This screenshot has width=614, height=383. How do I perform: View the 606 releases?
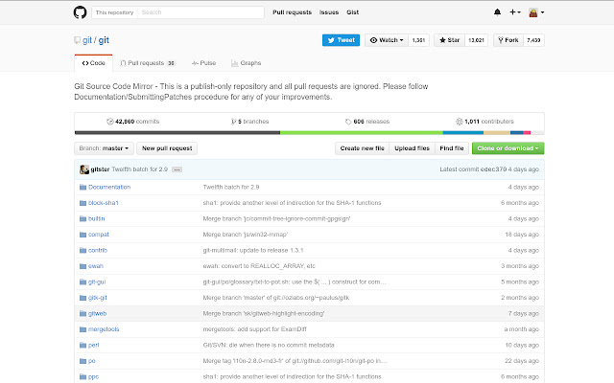point(367,122)
